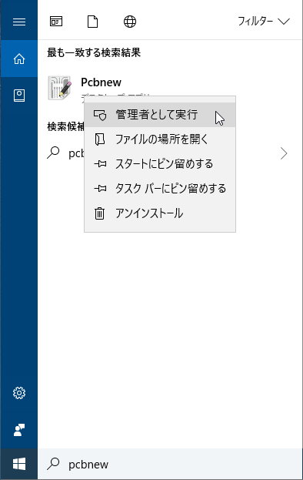
Task: Select the Home icon in sidebar
Action: (19, 59)
